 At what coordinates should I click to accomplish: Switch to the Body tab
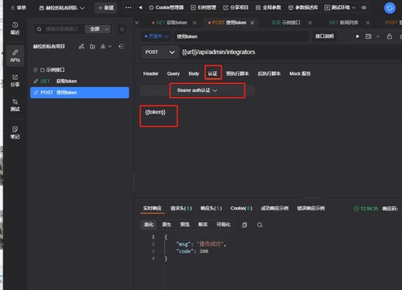[x=194, y=73]
